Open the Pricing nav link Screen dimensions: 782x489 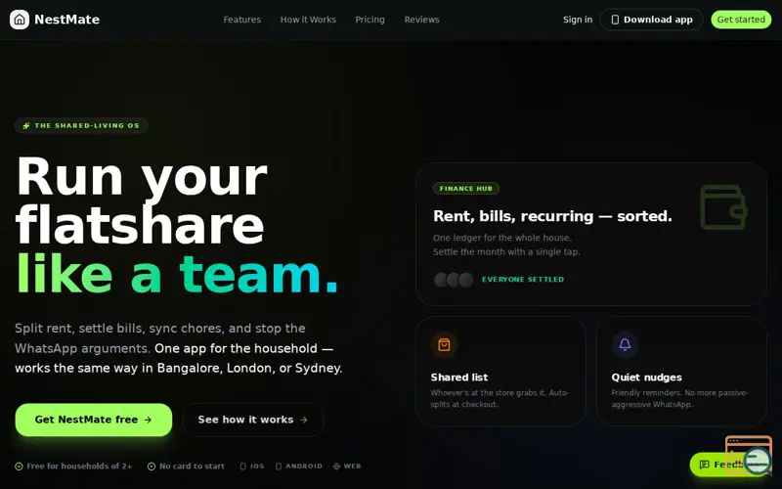(369, 20)
